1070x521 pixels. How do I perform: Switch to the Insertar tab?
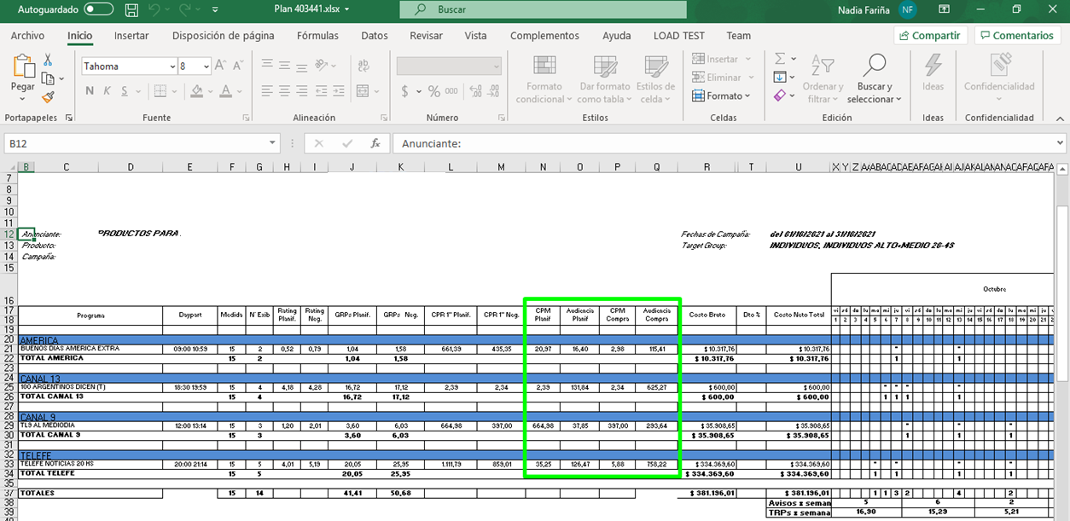pos(131,36)
